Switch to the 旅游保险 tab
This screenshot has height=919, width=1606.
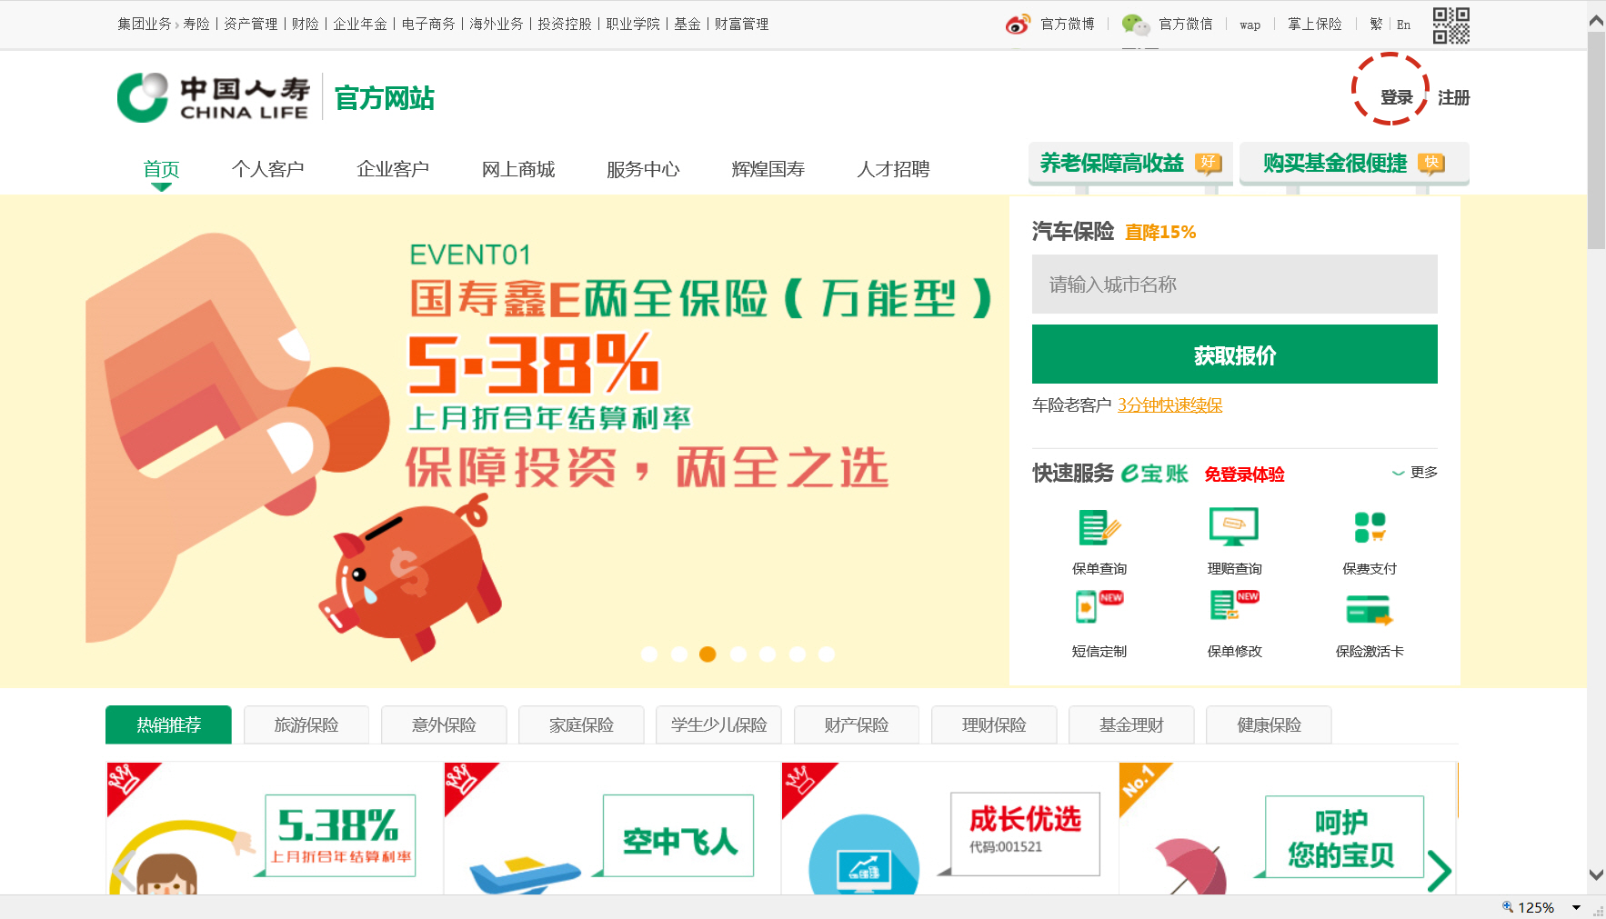tap(306, 724)
